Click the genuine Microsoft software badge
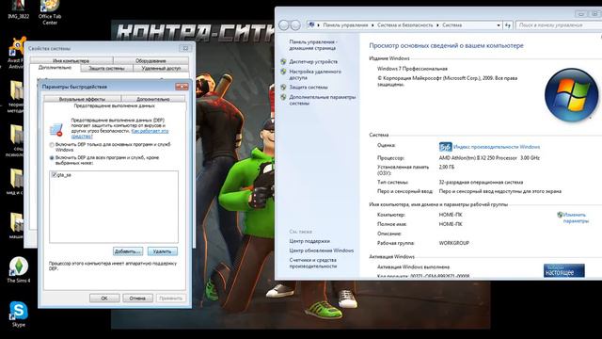The height and width of the screenshot is (339, 602). pyautogui.click(x=564, y=270)
